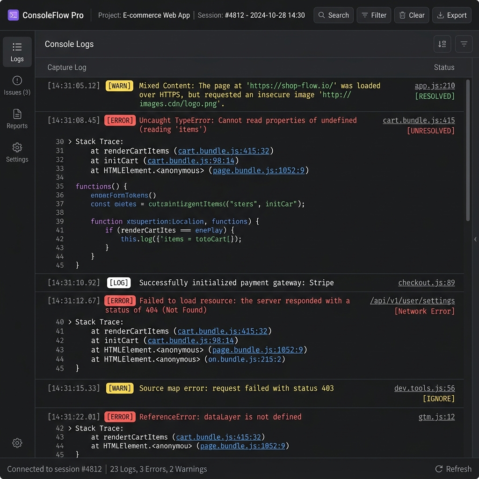Image resolution: width=479 pixels, height=479 pixels.
Task: Open the sort order icon in Console Logs header
Action: point(442,44)
